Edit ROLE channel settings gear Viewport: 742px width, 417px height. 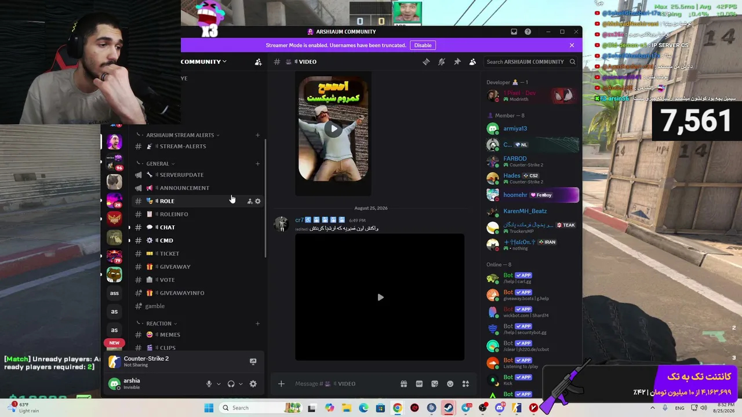coord(258,201)
